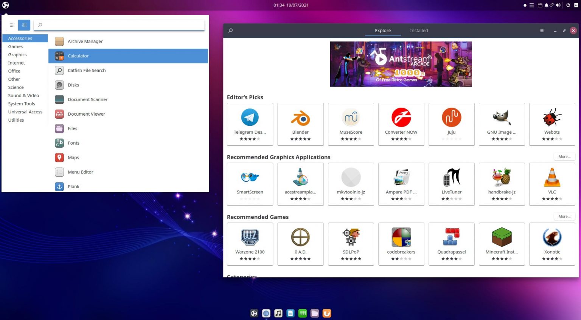Open LibreOffice Calc from the dock
This screenshot has width=581, height=320.
click(x=302, y=313)
